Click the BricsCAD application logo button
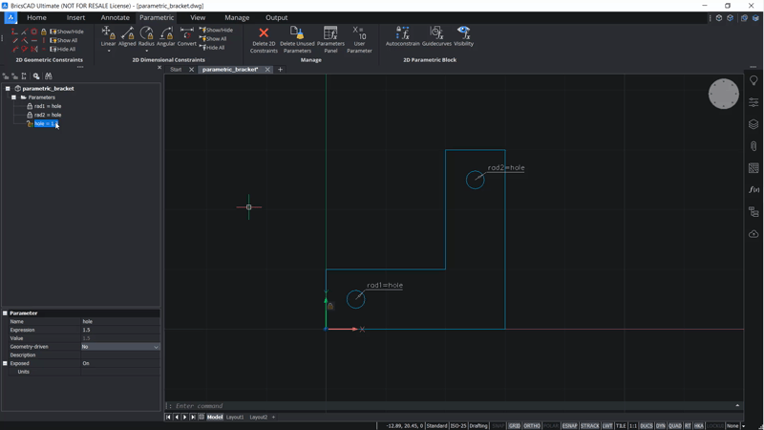 [11, 17]
